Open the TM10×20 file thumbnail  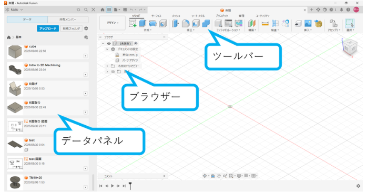[15, 182]
